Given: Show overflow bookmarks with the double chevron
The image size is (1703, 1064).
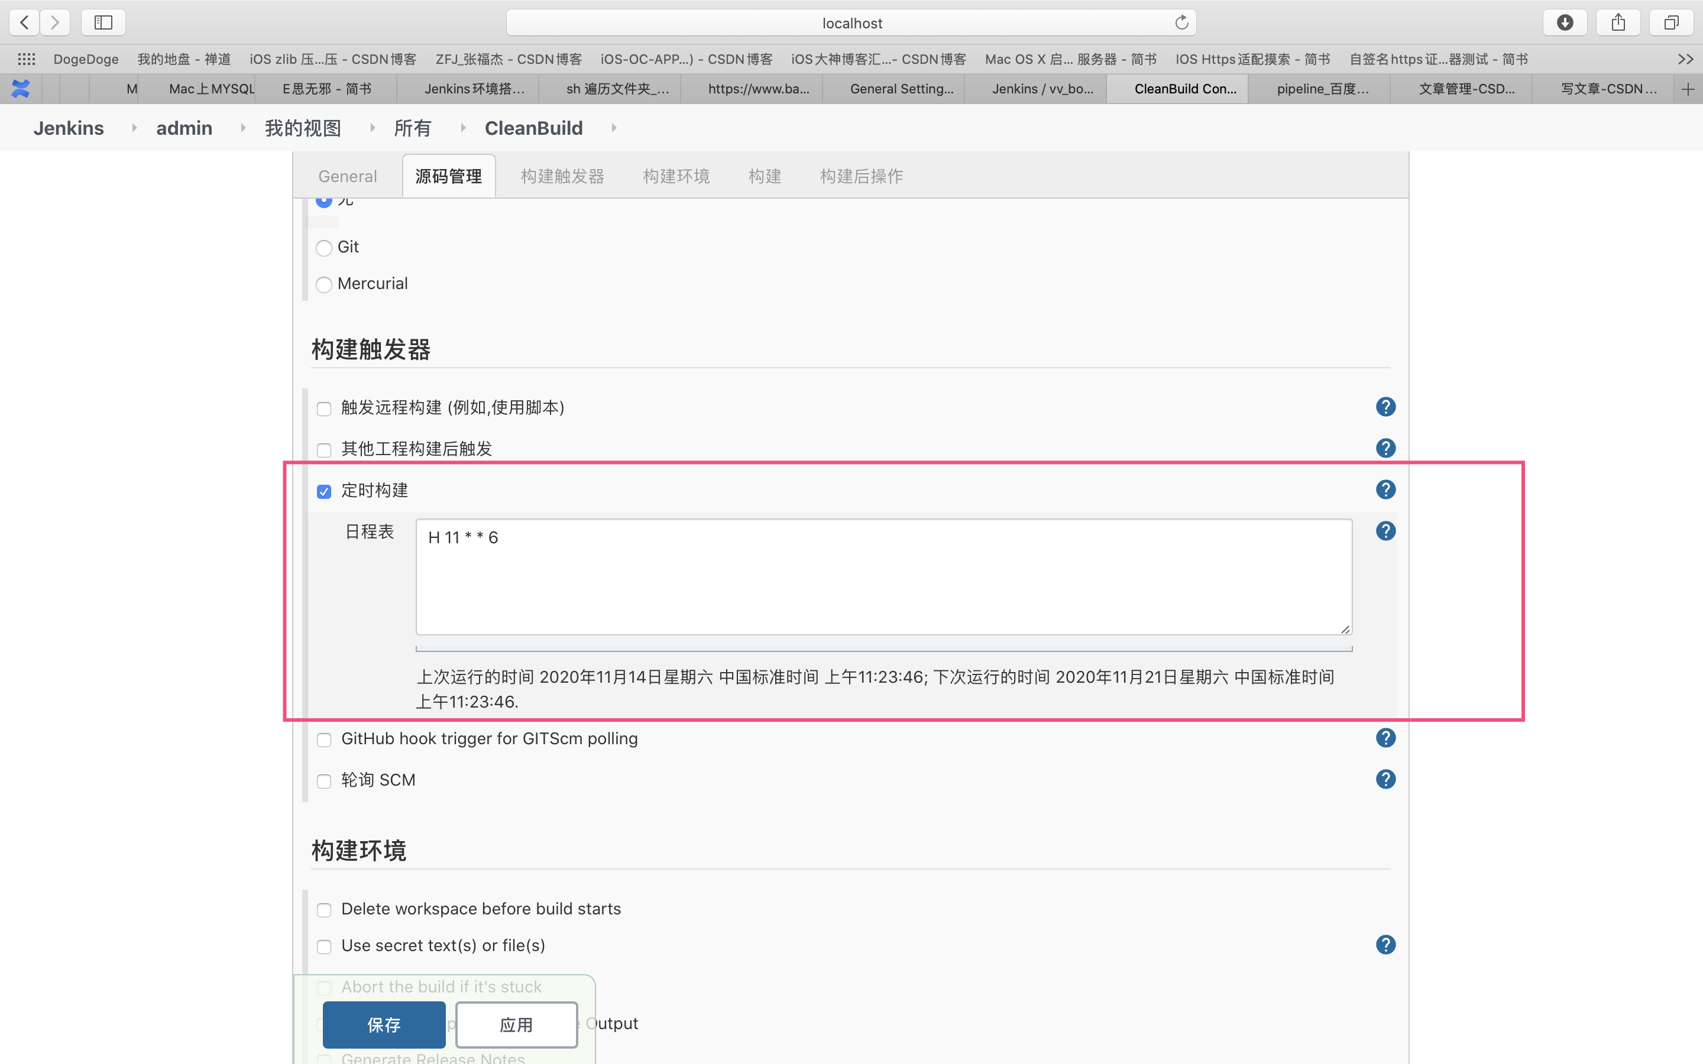Looking at the screenshot, I should [x=1685, y=59].
